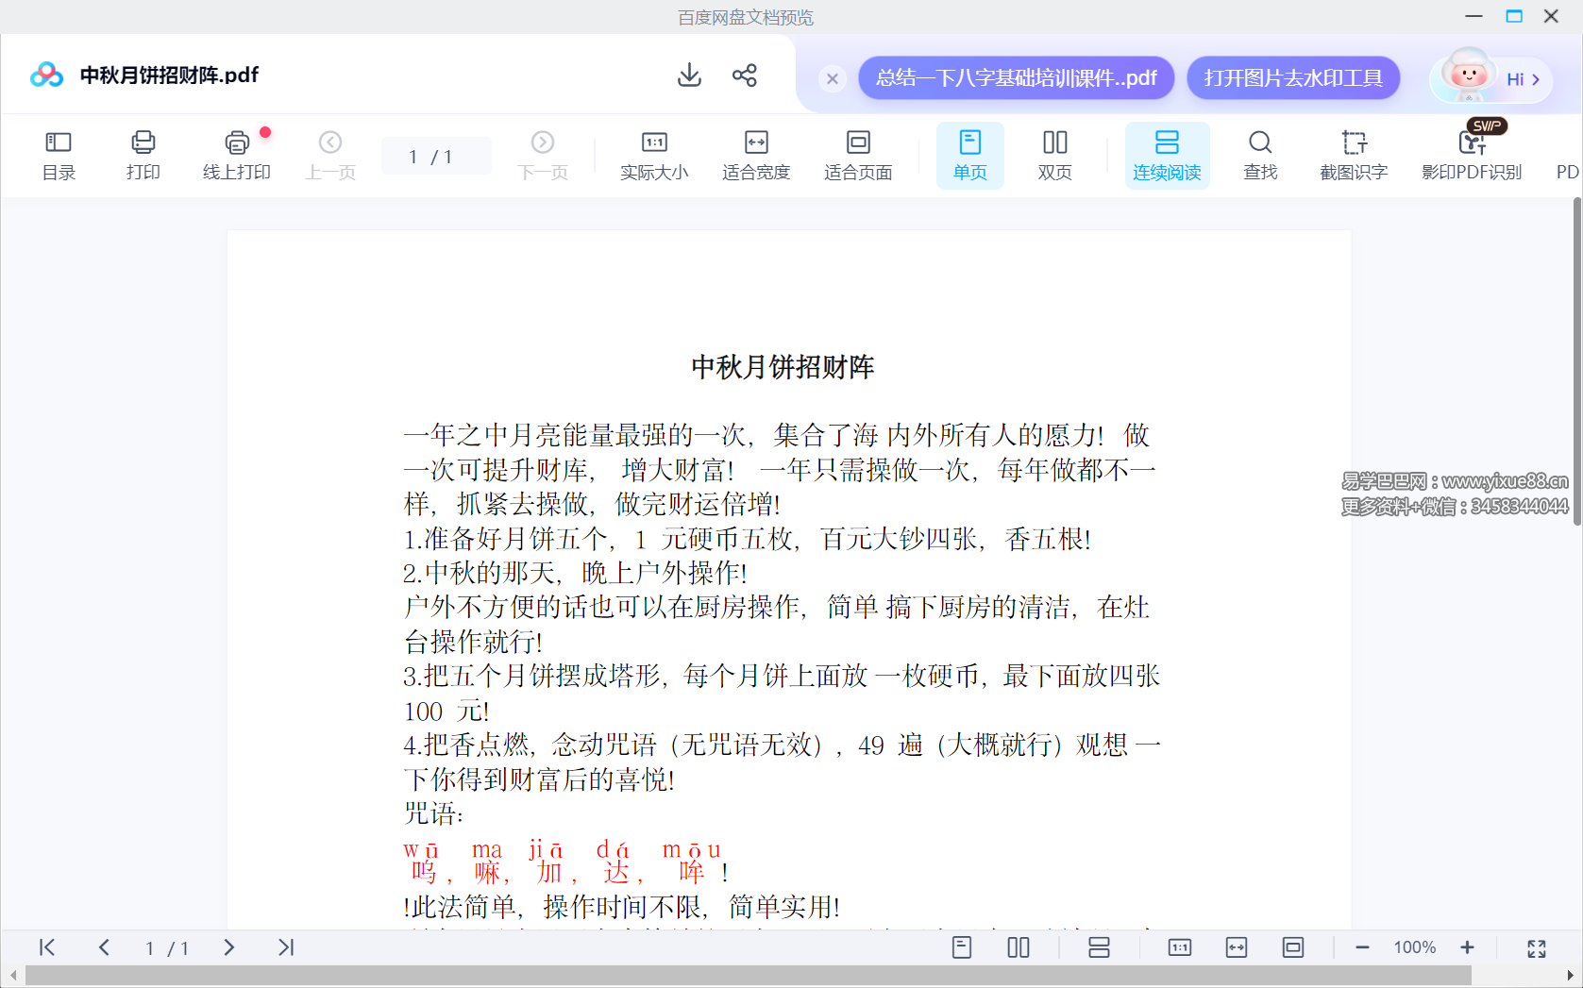Screen dimensions: 1583x988
Task: Open 总结一下八字基础培训课件..pdf
Action: point(1015,77)
